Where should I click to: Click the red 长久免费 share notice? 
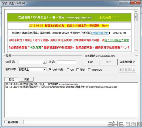click(69, 47)
